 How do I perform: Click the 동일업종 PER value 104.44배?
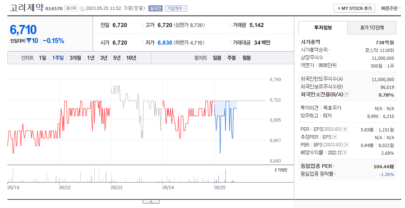coord(384,167)
